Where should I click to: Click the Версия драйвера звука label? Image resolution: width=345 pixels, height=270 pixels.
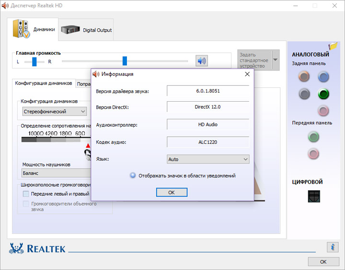122,91
